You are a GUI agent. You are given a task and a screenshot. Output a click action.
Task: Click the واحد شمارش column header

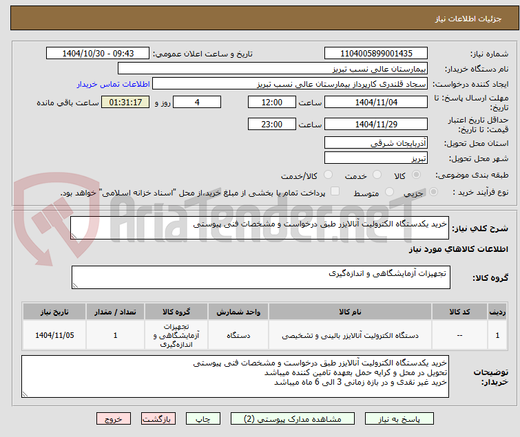pyautogui.click(x=238, y=312)
